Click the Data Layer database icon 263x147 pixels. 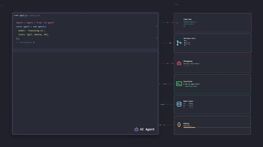click(x=179, y=104)
